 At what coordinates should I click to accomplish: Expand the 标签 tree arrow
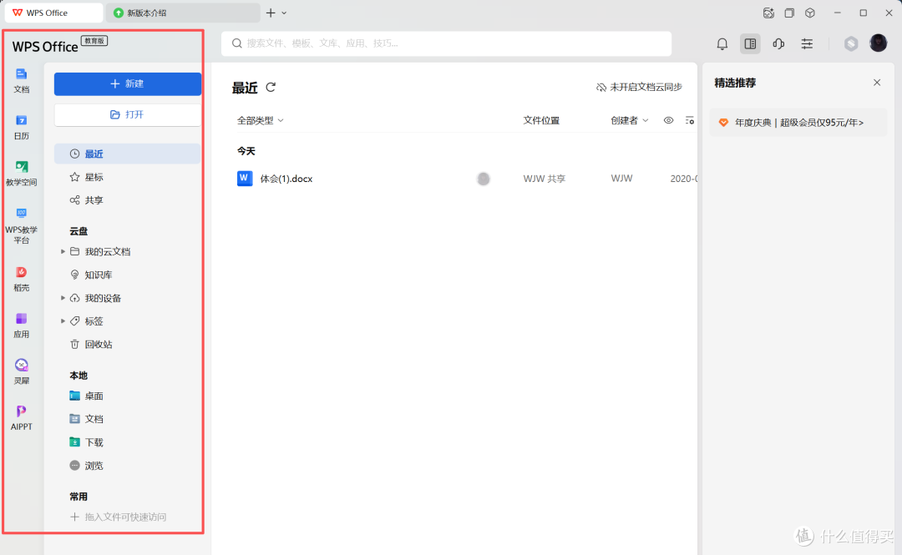[63, 321]
